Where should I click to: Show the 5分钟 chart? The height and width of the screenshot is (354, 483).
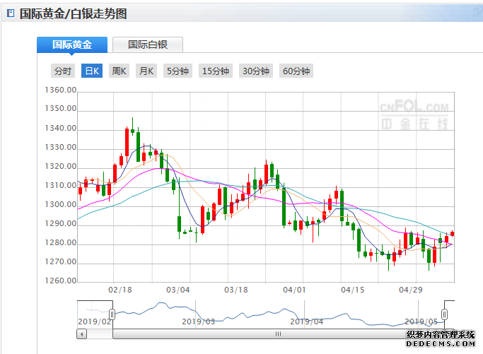pos(178,71)
